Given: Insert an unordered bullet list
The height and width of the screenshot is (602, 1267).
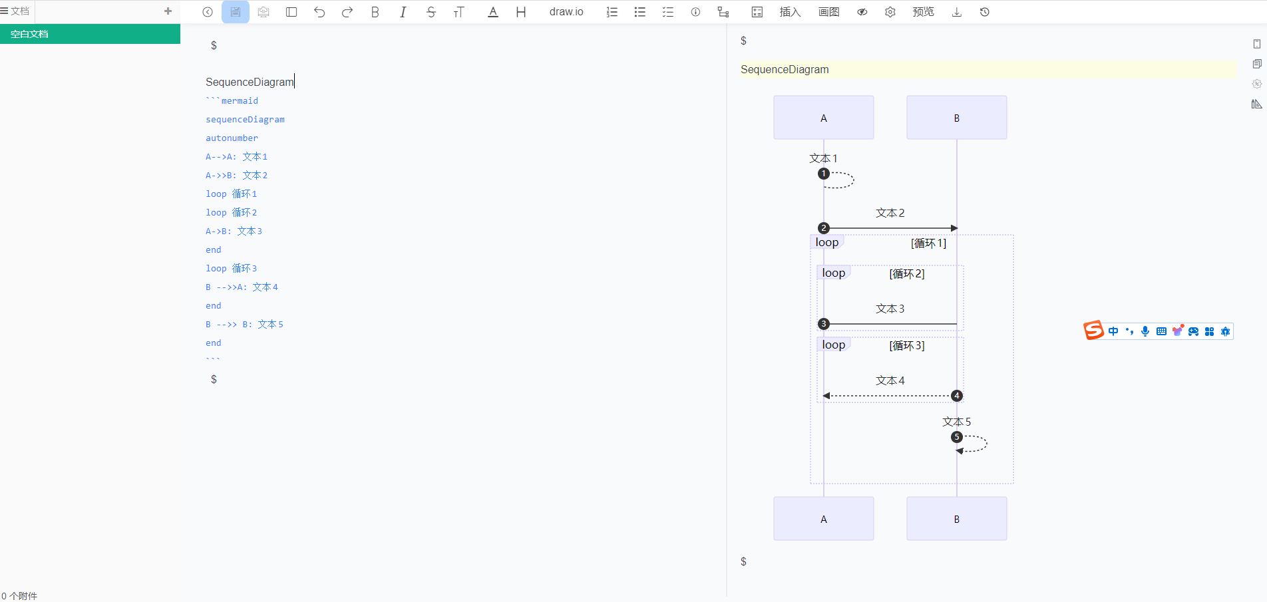Looking at the screenshot, I should pyautogui.click(x=640, y=12).
